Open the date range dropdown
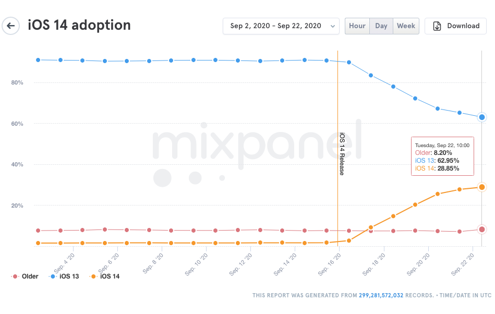This screenshot has width=495, height=314. (281, 26)
